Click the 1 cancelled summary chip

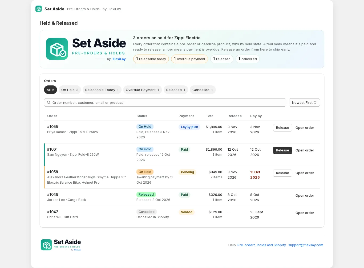(248, 59)
